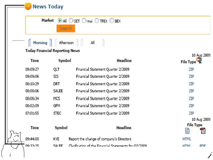Image resolution: width=213 pixels, height=160 pixels.
Task: Click the SIS symbol text
Action: 56,76
